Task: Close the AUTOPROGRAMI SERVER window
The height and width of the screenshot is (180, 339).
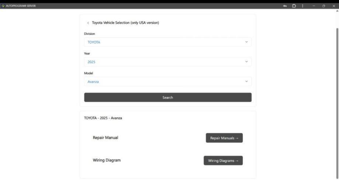Action: point(333,6)
